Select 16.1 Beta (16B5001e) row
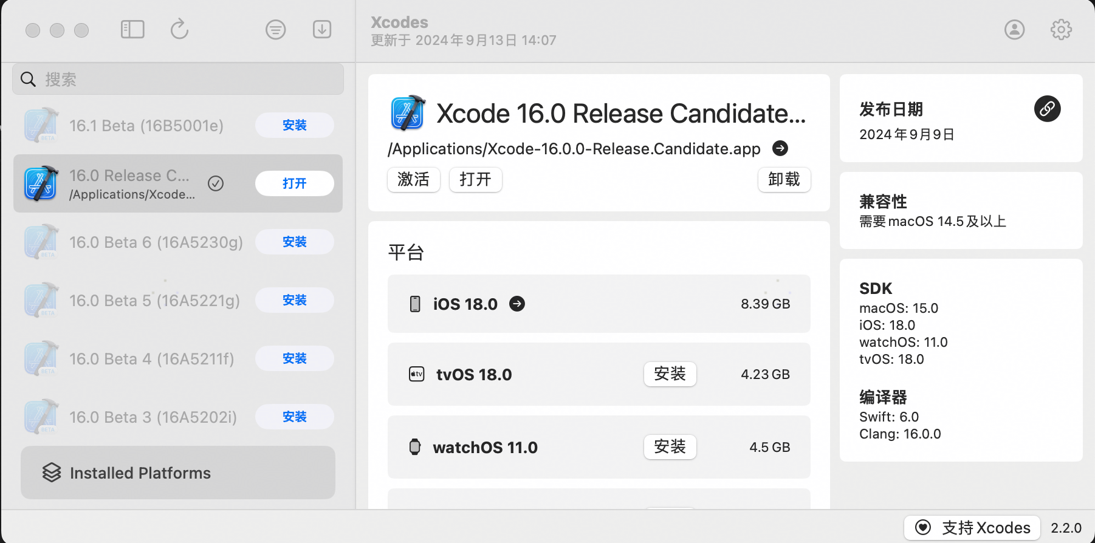 coord(178,125)
